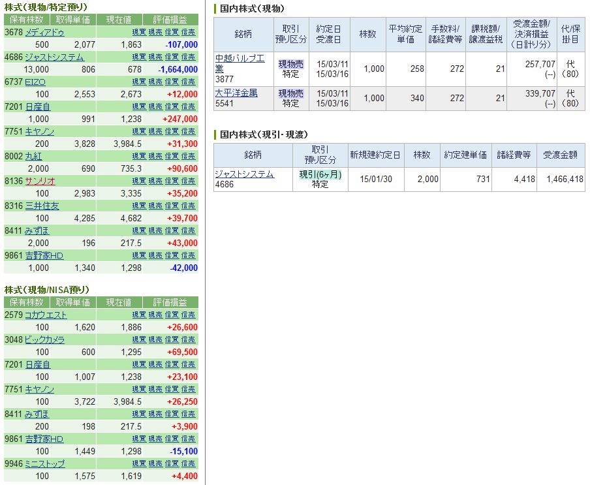Click 現売 in the ミニストップ row
Viewport: 590px width, 485px height.
tap(155, 464)
